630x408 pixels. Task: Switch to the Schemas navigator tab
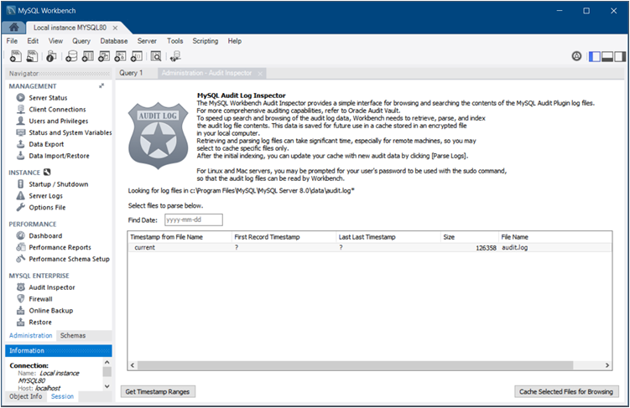pos(73,335)
